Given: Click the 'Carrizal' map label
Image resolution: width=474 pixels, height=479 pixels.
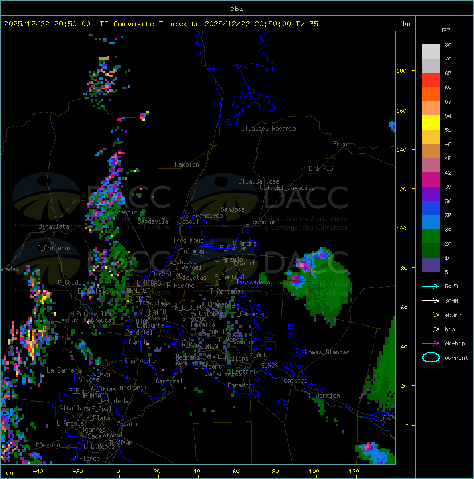Looking at the screenshot, I should click(169, 381).
